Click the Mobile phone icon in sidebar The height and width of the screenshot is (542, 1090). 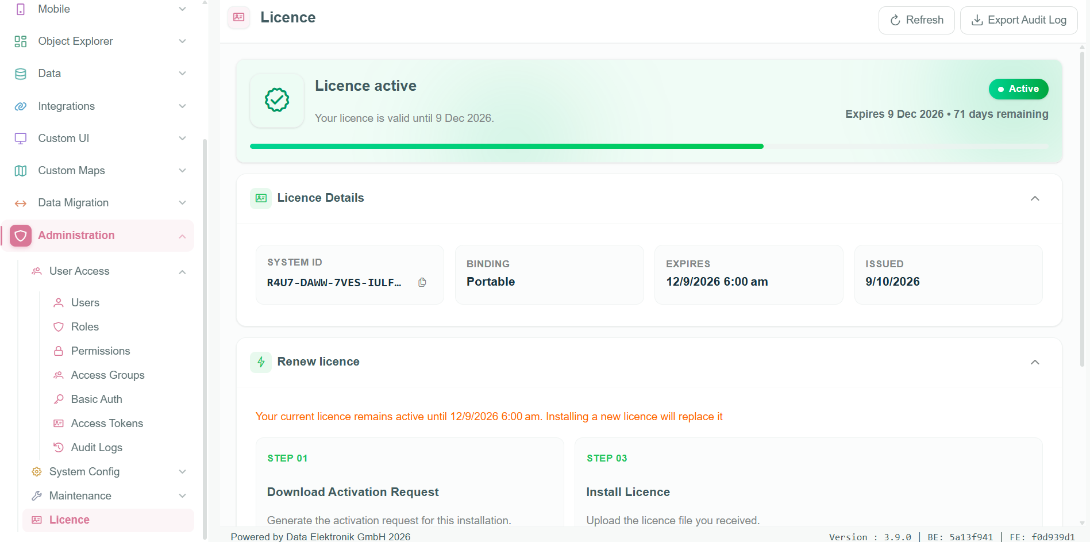pos(21,9)
